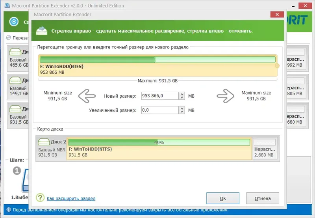Increase Новый размер with up stepper

pyautogui.click(x=182, y=94)
